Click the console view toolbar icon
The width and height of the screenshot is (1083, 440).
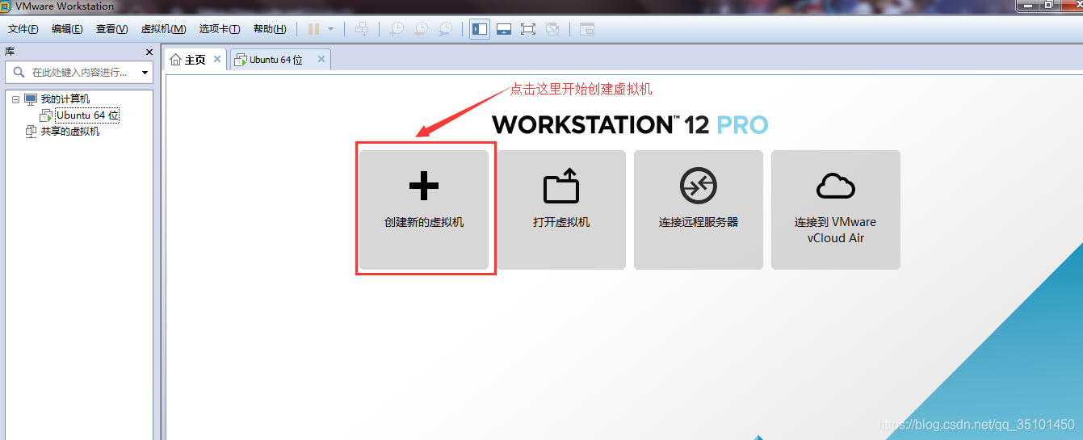click(x=587, y=29)
